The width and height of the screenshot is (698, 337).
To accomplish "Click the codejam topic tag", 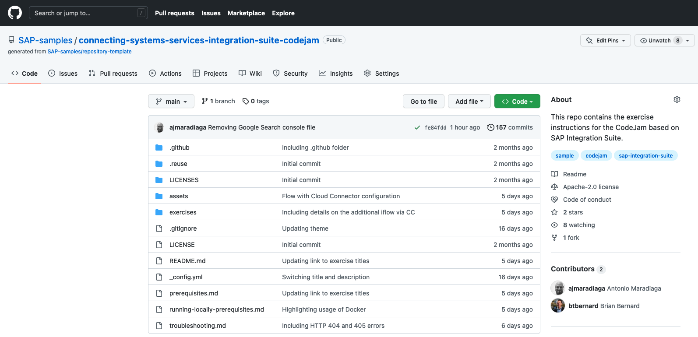I will point(596,155).
